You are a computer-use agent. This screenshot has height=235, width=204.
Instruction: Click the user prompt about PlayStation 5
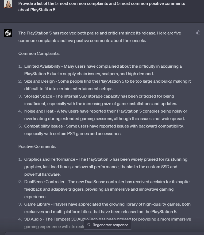point(102,7)
